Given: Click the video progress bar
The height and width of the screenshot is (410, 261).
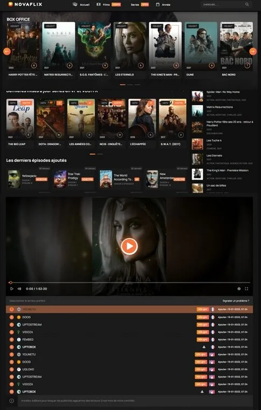Looking at the screenshot, I should click(x=129, y=282).
